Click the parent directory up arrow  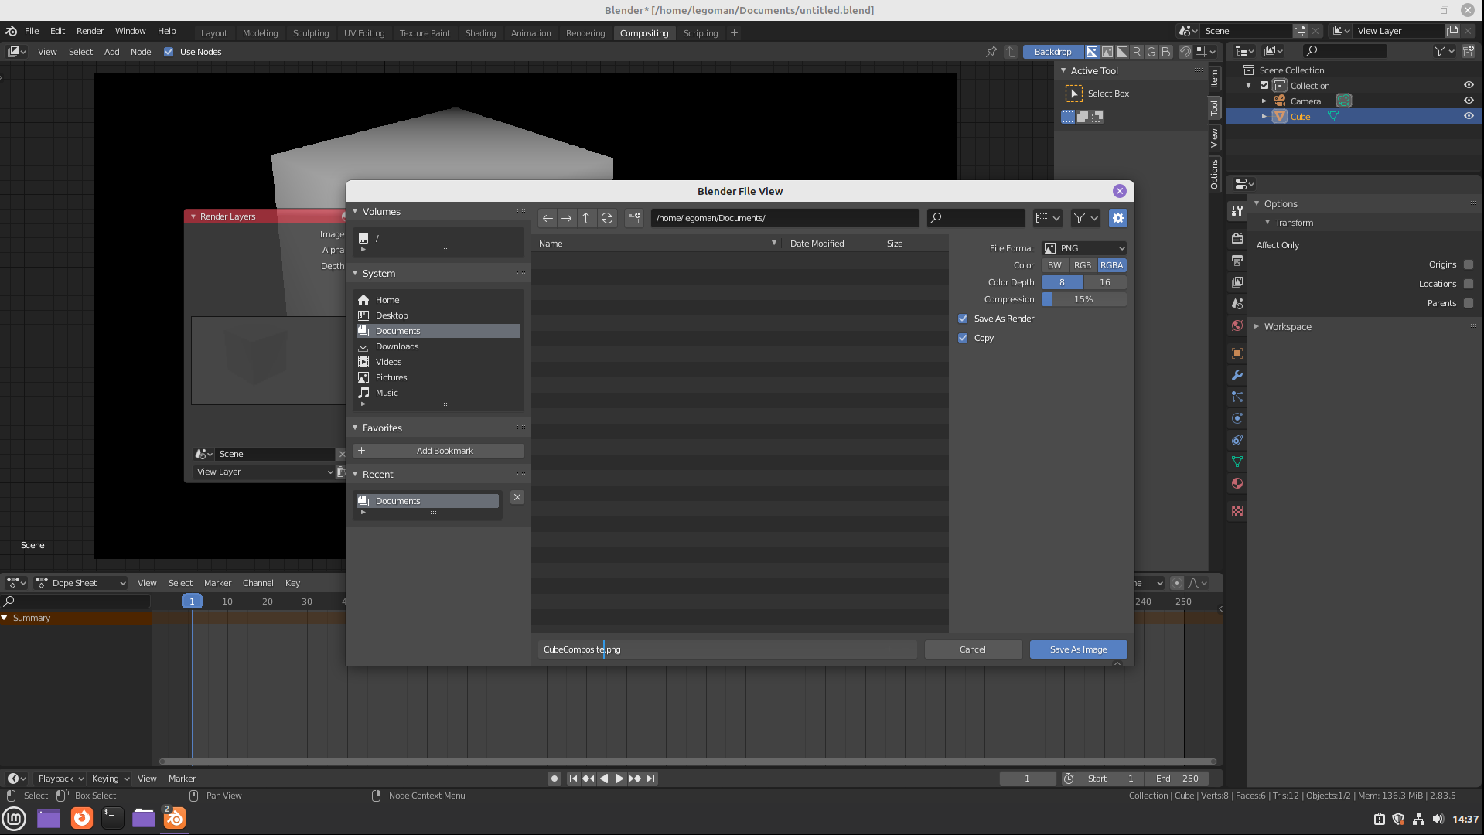pyautogui.click(x=587, y=218)
